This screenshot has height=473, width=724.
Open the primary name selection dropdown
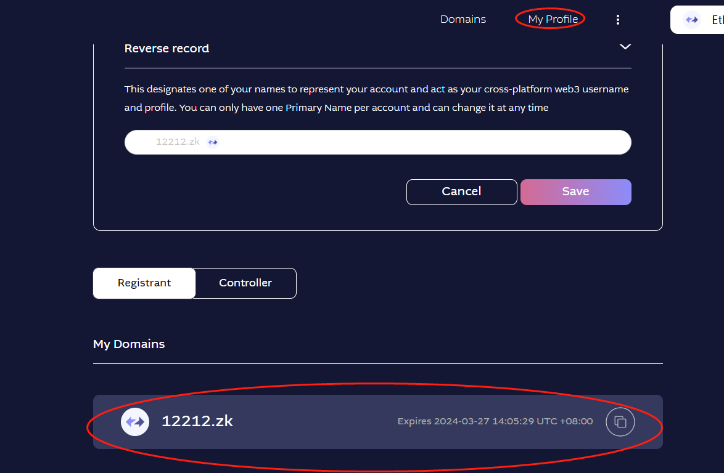point(377,142)
